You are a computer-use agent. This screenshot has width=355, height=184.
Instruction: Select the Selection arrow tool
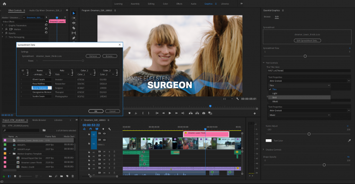(x=74, y=13)
